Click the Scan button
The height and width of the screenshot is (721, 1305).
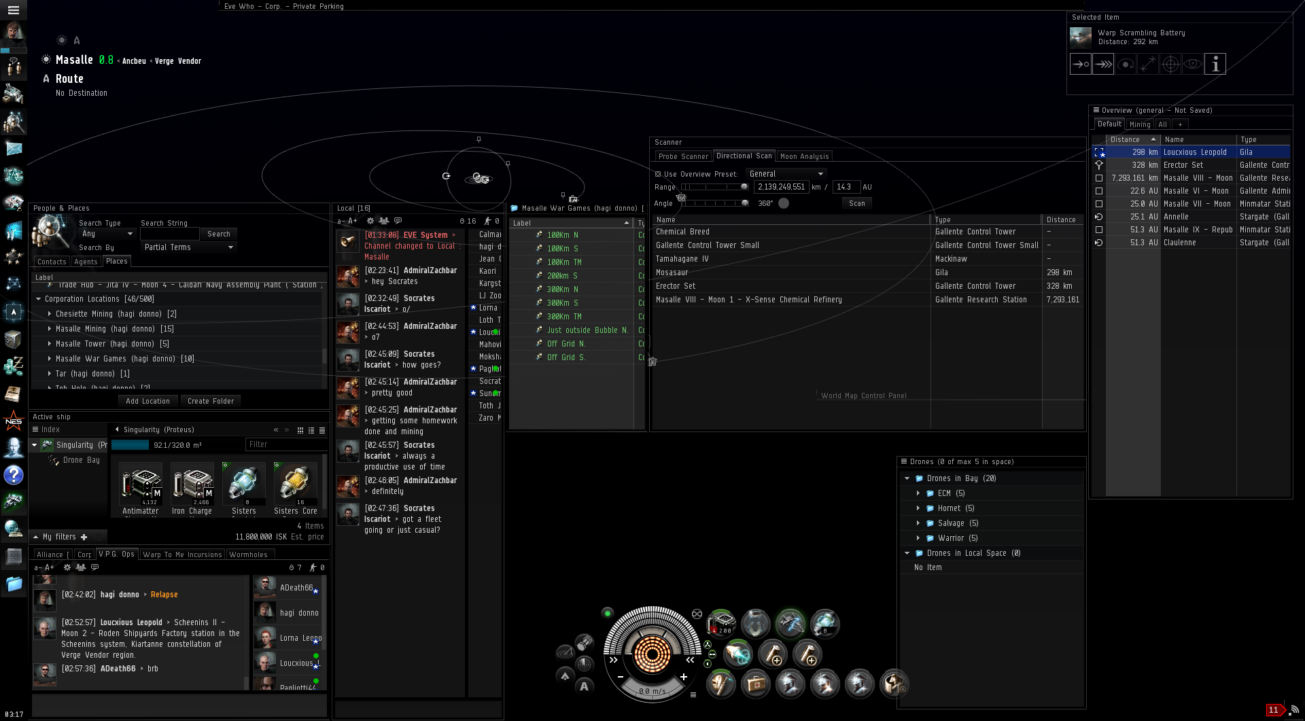(x=856, y=203)
